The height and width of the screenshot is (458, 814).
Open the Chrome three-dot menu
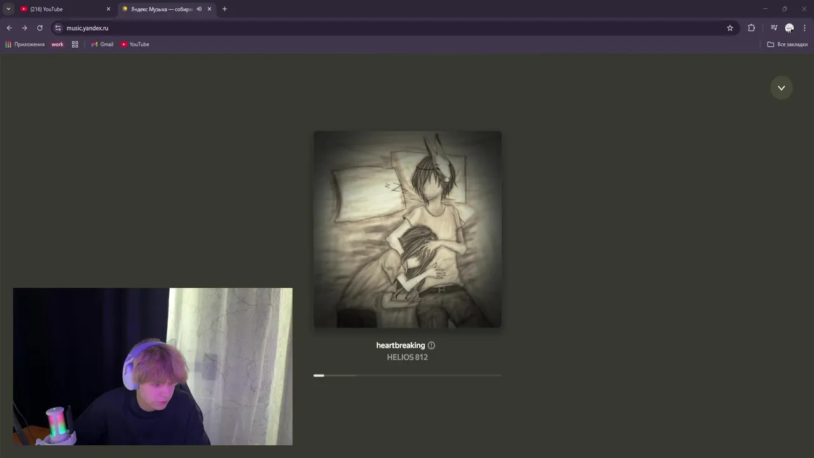click(x=804, y=28)
